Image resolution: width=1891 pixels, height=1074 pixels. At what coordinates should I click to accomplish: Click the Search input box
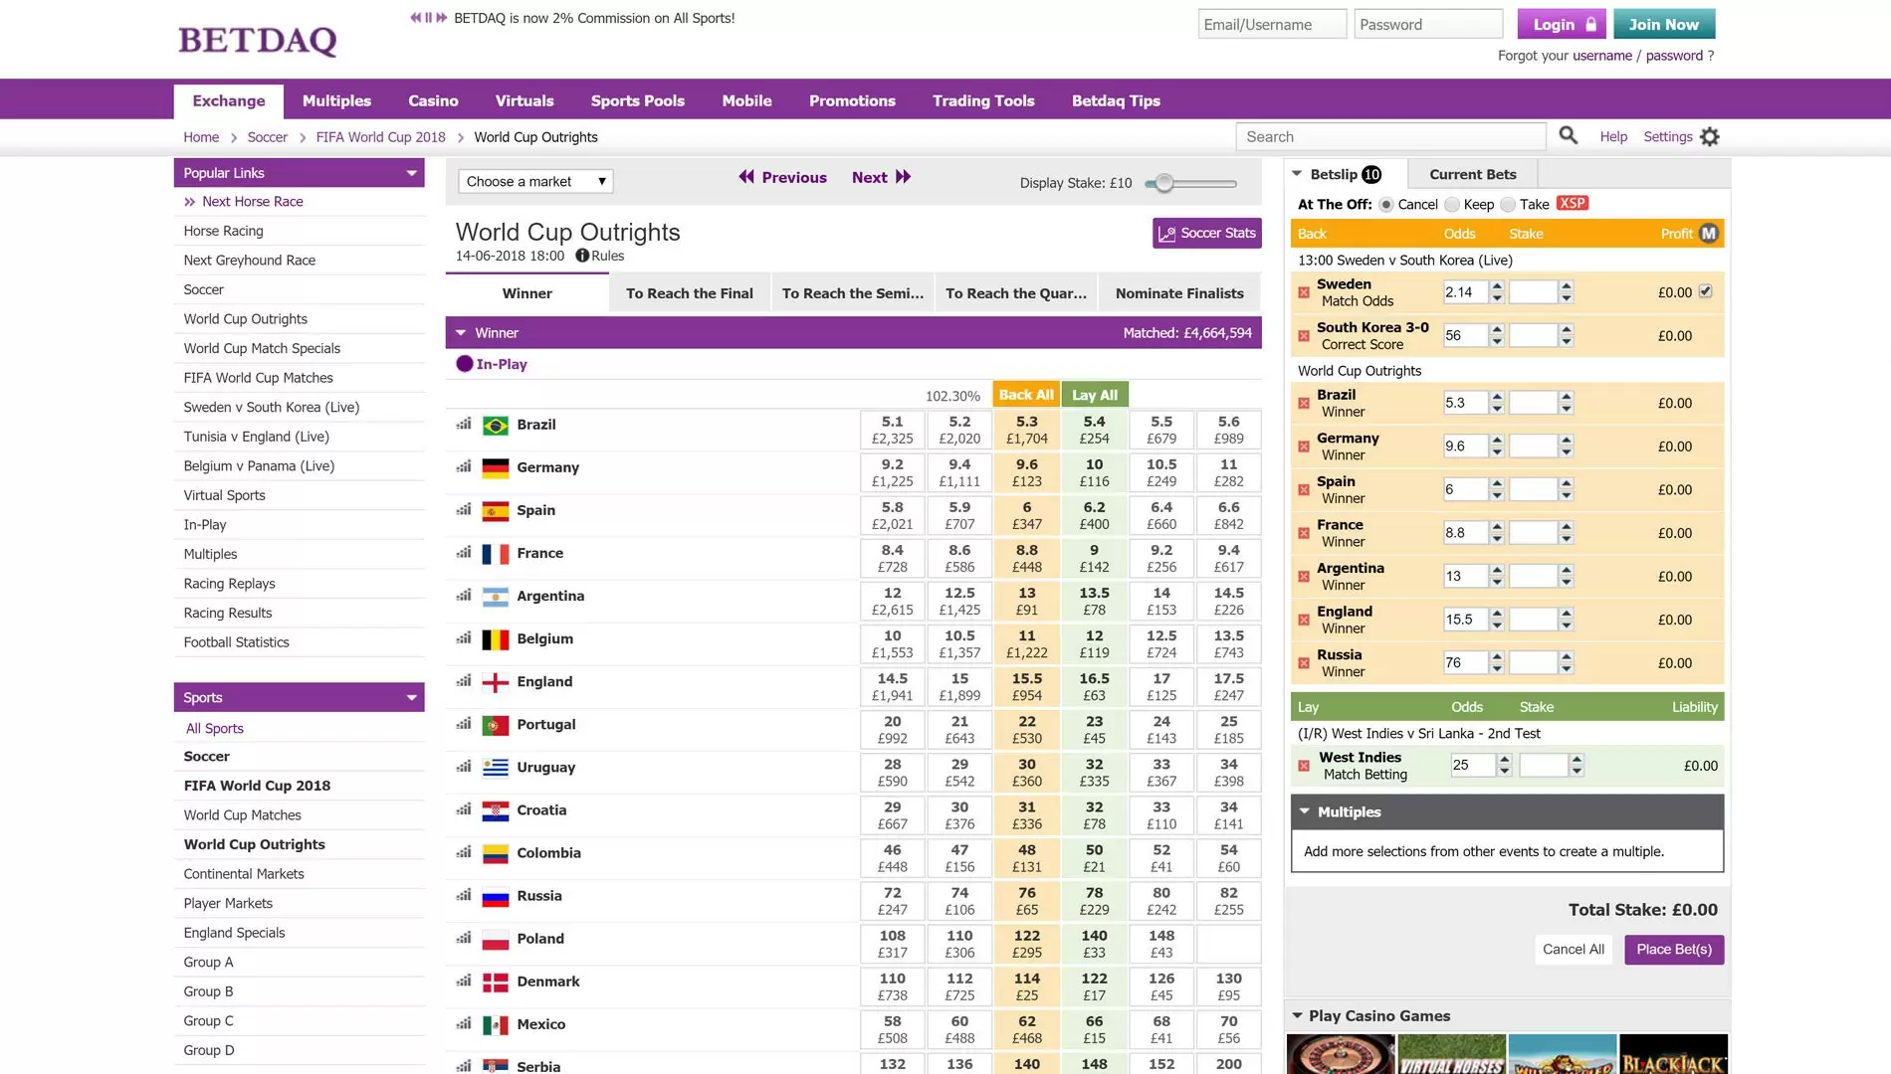pyautogui.click(x=1390, y=136)
